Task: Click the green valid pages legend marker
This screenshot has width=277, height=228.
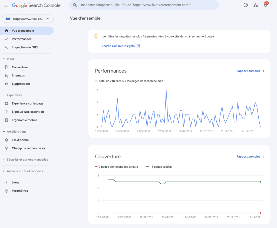Action: click(x=147, y=167)
